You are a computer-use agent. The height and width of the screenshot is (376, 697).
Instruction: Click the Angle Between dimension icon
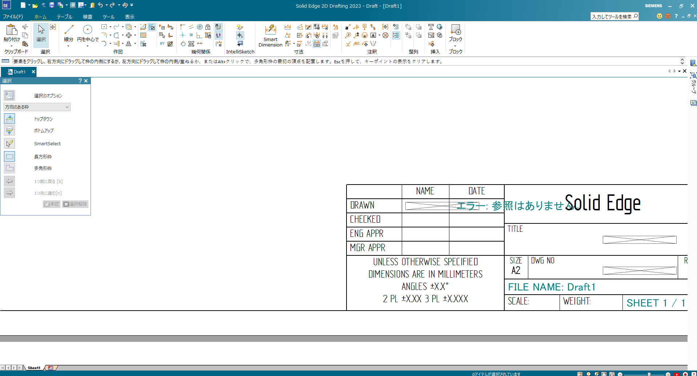pos(288,35)
